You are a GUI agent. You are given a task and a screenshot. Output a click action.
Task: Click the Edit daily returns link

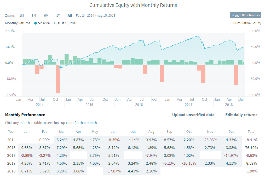click(x=241, y=115)
